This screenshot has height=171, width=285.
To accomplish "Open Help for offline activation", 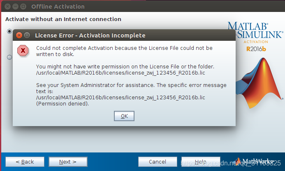I will pos(200,162).
